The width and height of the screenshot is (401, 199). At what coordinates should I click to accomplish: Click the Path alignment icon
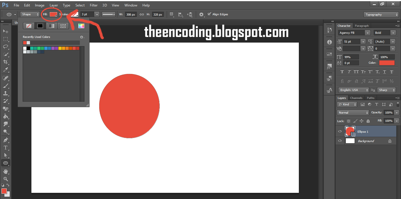click(x=180, y=14)
